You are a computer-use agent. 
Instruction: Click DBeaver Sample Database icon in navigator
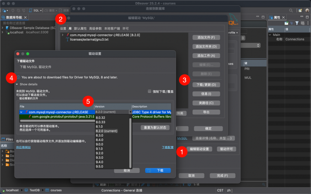click(7, 28)
